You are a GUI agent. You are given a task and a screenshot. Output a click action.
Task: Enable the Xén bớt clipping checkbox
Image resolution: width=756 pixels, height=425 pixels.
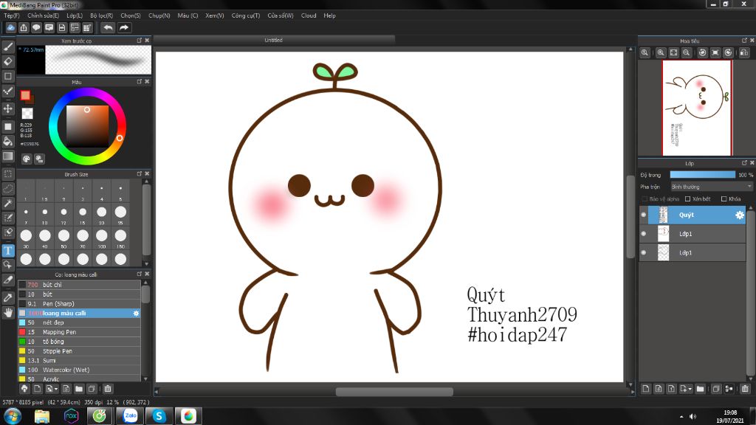tap(688, 198)
